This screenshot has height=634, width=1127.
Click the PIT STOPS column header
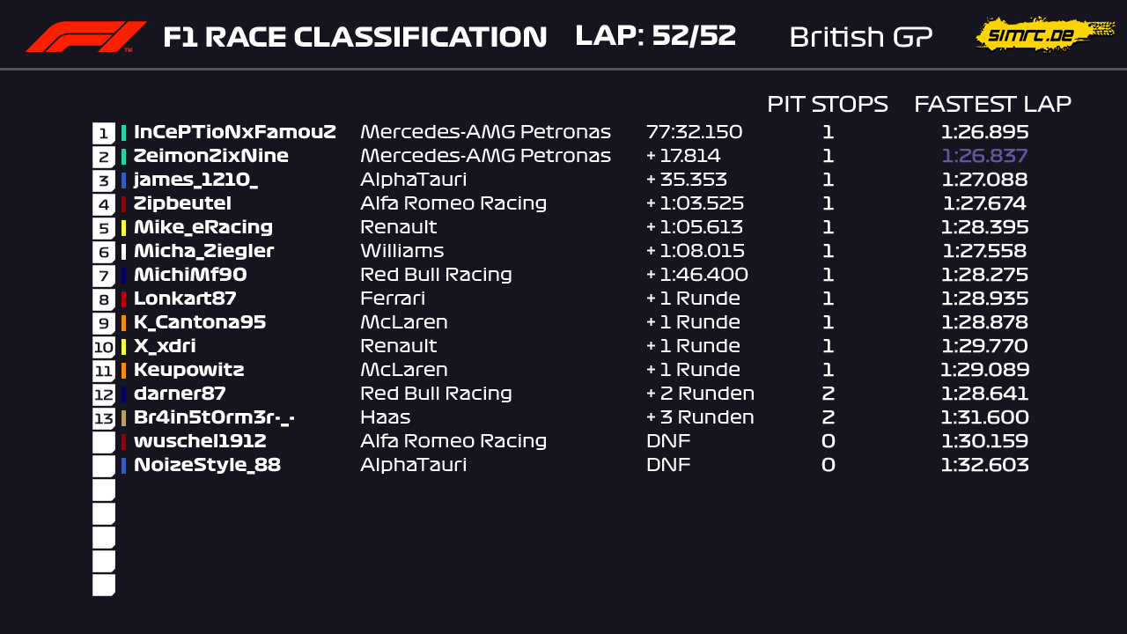(x=827, y=104)
